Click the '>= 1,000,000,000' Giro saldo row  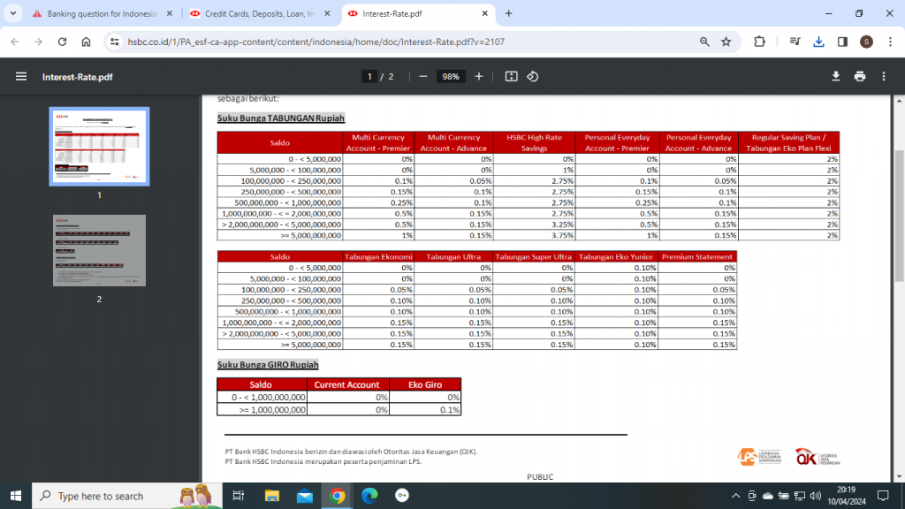tap(262, 409)
